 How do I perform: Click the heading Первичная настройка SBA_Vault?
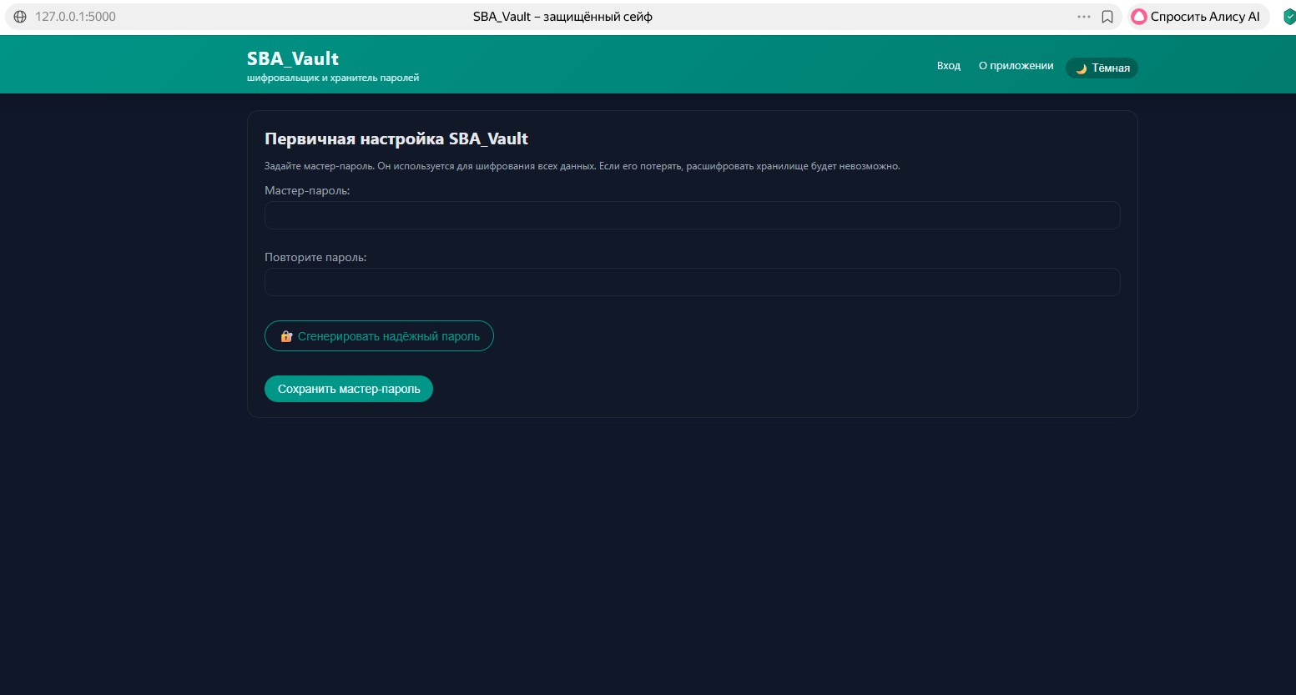(396, 138)
